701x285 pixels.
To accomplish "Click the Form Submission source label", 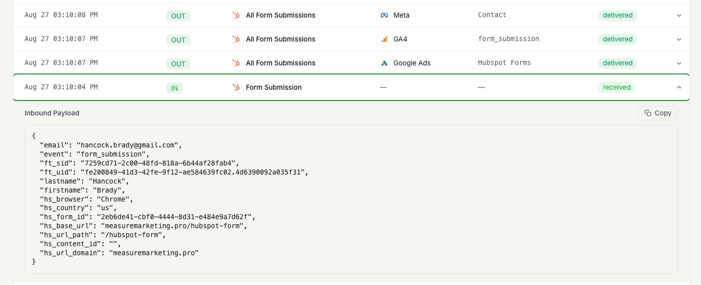I will [x=274, y=87].
